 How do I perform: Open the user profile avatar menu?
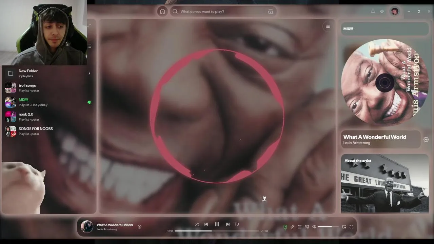click(x=395, y=12)
